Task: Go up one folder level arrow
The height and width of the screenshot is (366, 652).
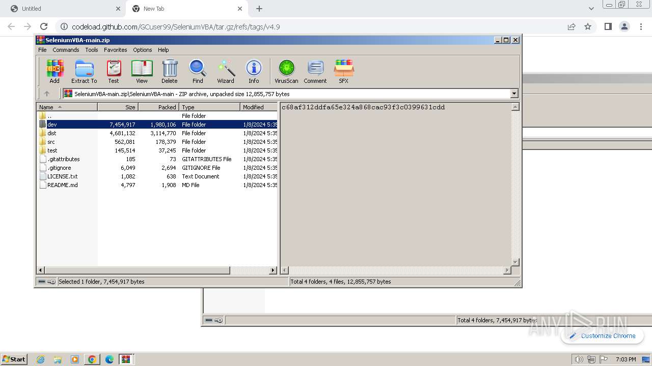Action: [47, 94]
